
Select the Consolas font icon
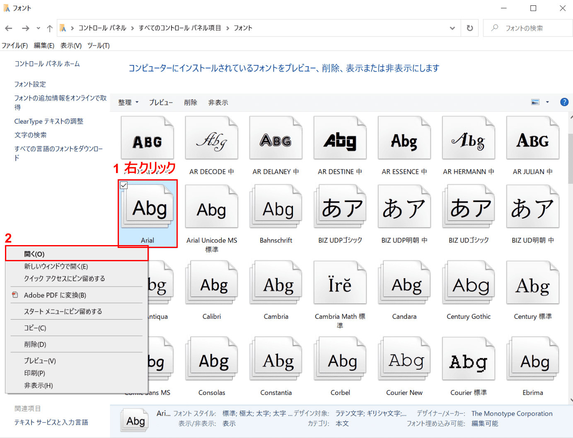click(x=212, y=359)
